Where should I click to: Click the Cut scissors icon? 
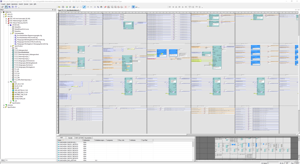(95, 7)
